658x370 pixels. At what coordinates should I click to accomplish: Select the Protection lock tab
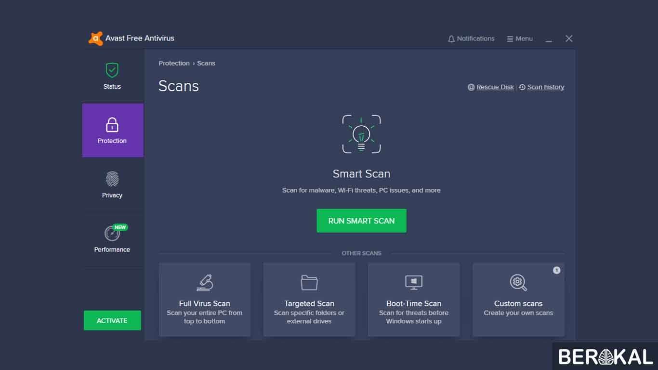click(113, 130)
